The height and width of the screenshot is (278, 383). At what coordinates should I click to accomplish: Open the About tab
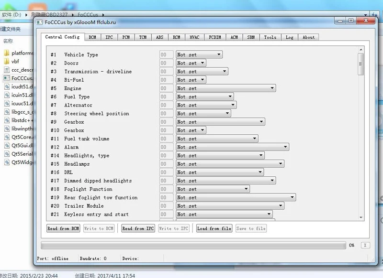(308, 37)
